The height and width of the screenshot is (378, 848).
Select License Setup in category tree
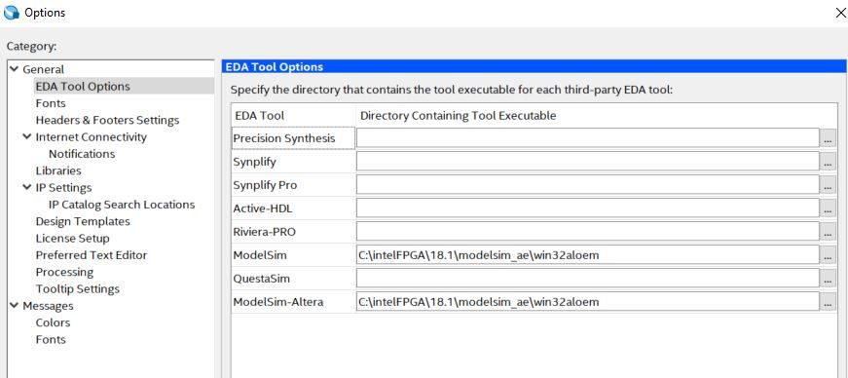point(72,239)
